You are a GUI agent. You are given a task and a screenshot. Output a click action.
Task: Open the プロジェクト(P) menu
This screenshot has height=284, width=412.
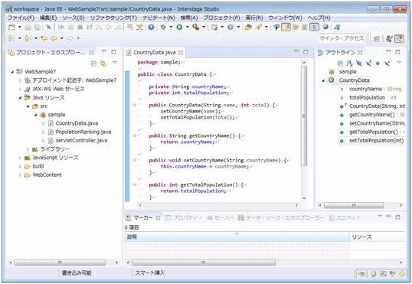click(221, 18)
